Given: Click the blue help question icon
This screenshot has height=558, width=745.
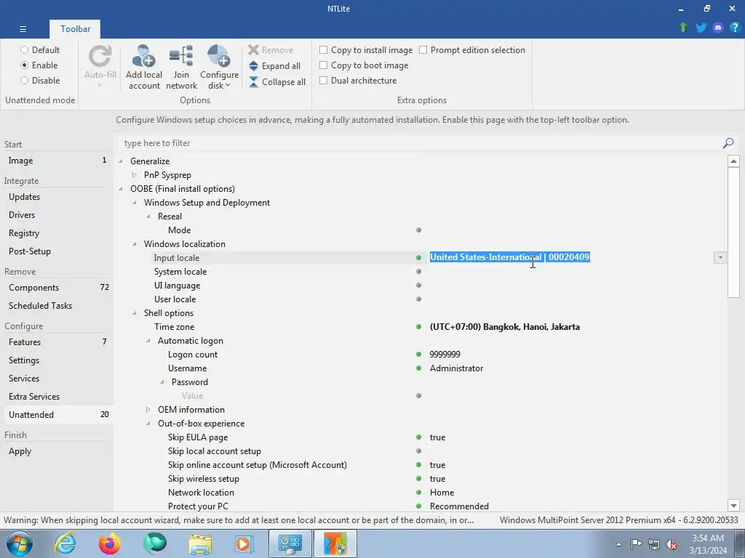Looking at the screenshot, I should point(735,28).
